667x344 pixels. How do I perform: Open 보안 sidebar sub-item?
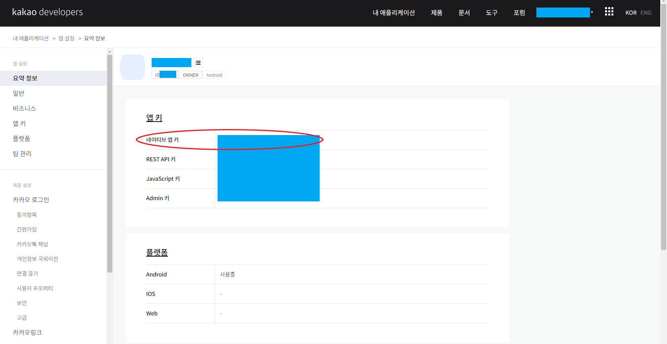(x=22, y=303)
